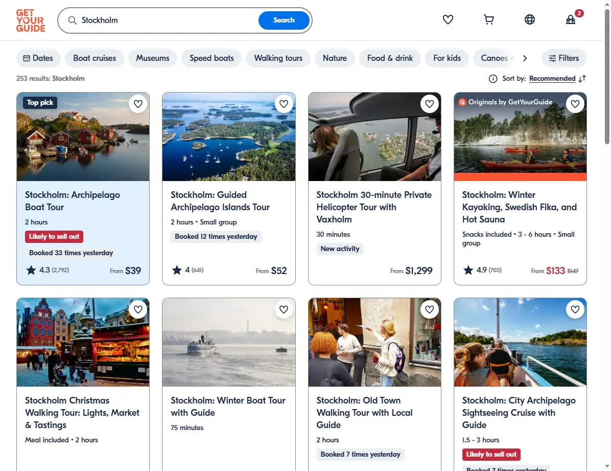Select the Speed boats category
611x471 pixels.
tap(212, 58)
